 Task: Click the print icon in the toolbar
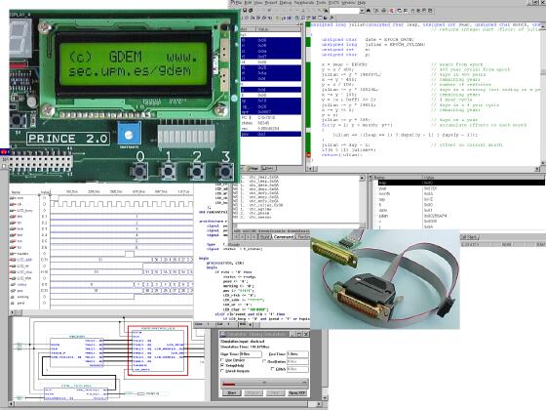[x=383, y=11]
